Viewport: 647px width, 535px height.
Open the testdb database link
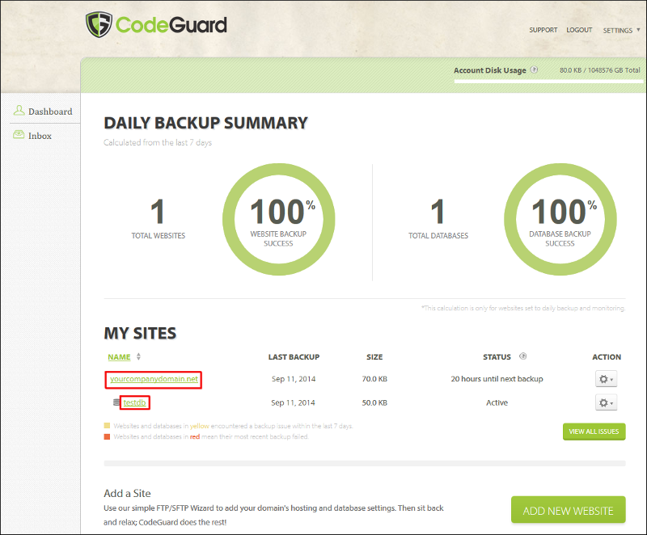point(136,402)
